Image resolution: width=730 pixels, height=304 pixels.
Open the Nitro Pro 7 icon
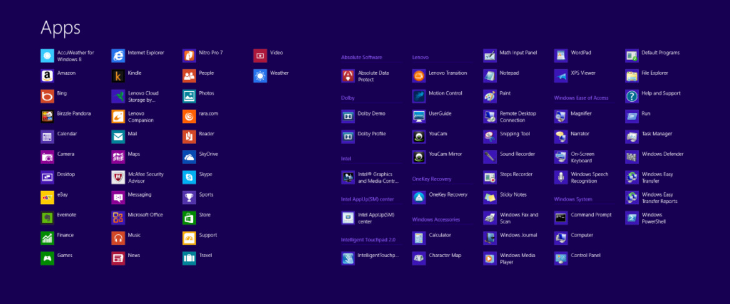click(189, 56)
